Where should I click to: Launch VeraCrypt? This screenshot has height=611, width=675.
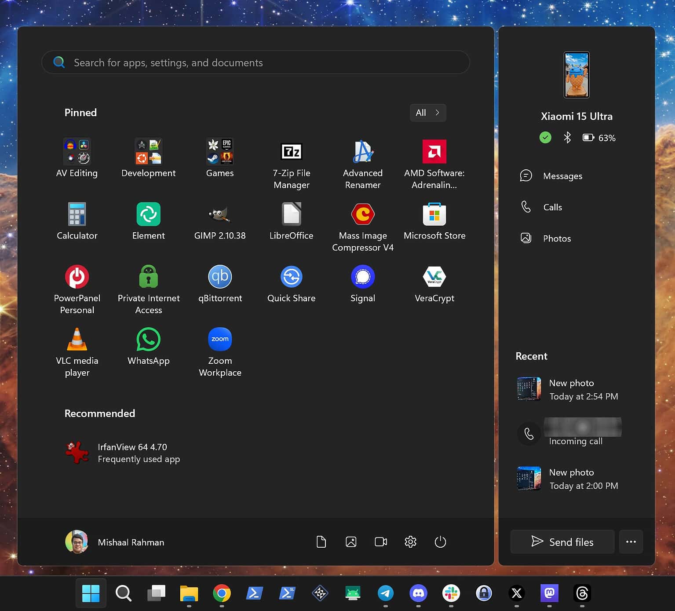tap(434, 277)
